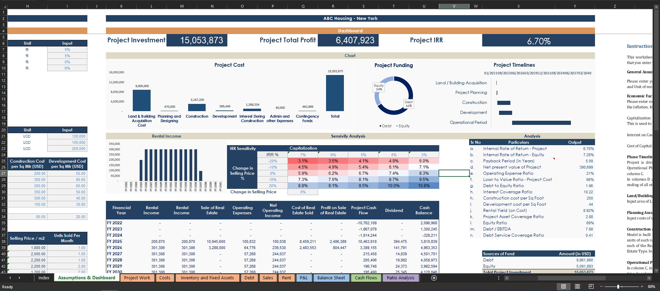Image resolution: width=660 pixels, height=291 pixels.
Task: Click the Project Funding donut chart
Action: (x=394, y=96)
